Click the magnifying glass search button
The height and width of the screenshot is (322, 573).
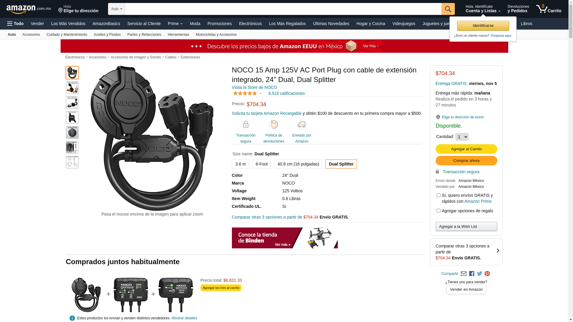pyautogui.click(x=448, y=9)
